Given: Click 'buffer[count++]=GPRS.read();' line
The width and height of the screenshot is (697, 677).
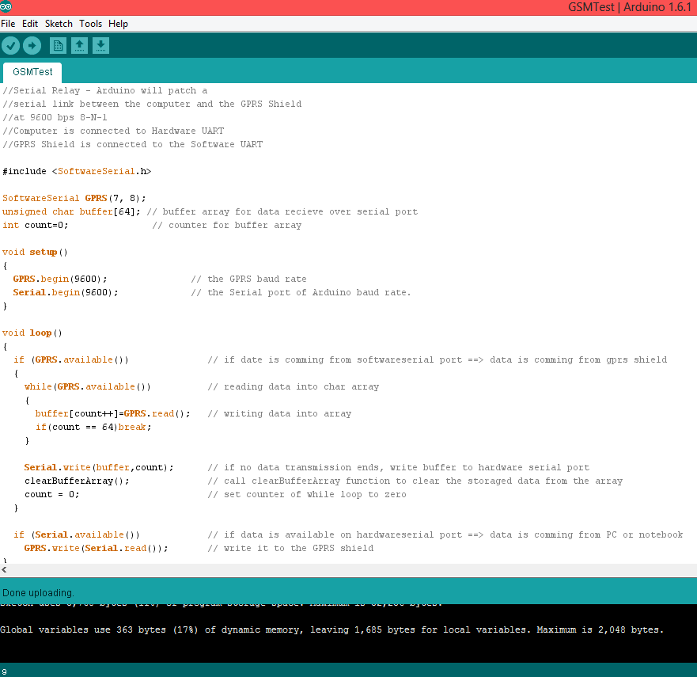Looking at the screenshot, I should [x=113, y=413].
